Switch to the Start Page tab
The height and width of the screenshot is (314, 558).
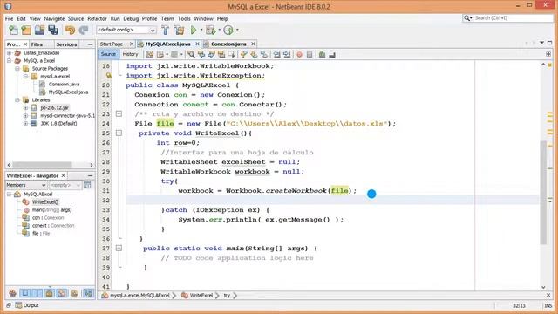[112, 44]
